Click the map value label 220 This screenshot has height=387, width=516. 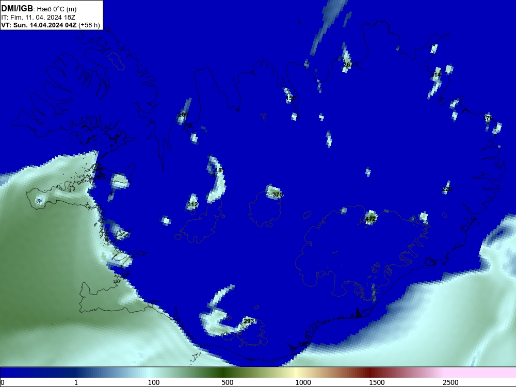click(447, 189)
